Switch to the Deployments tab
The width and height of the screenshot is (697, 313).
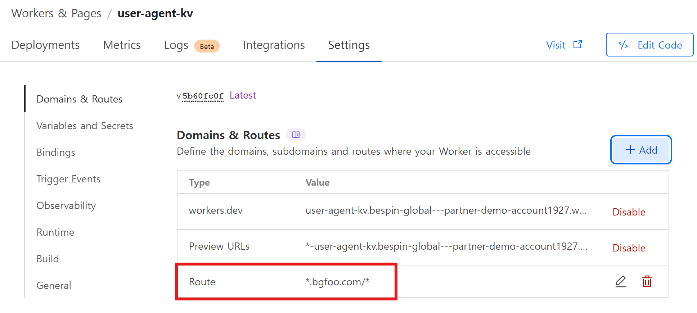[x=45, y=45]
